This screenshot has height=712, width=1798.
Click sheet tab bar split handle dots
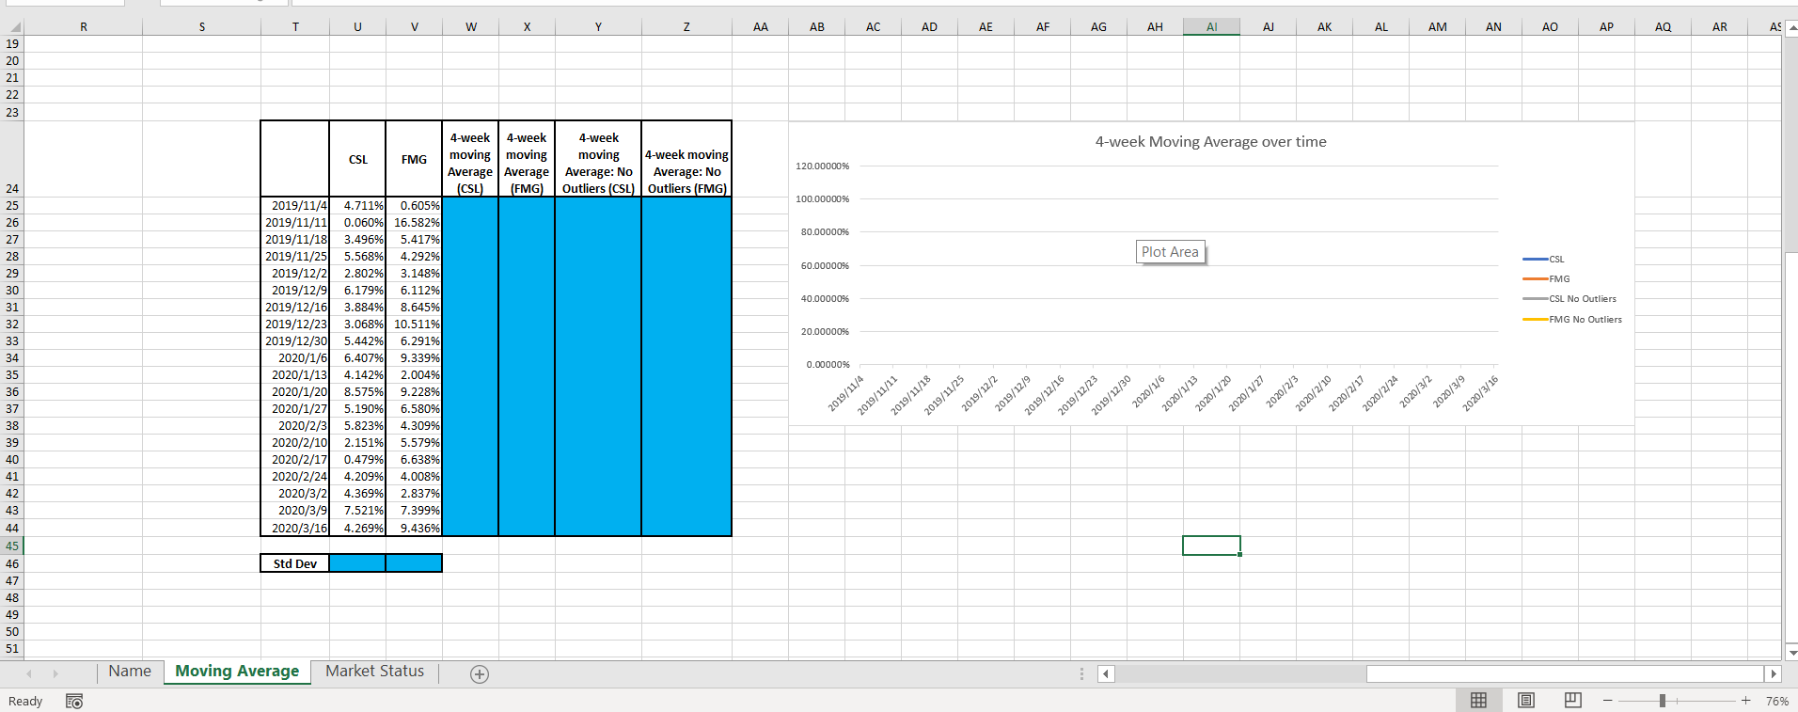click(1081, 673)
